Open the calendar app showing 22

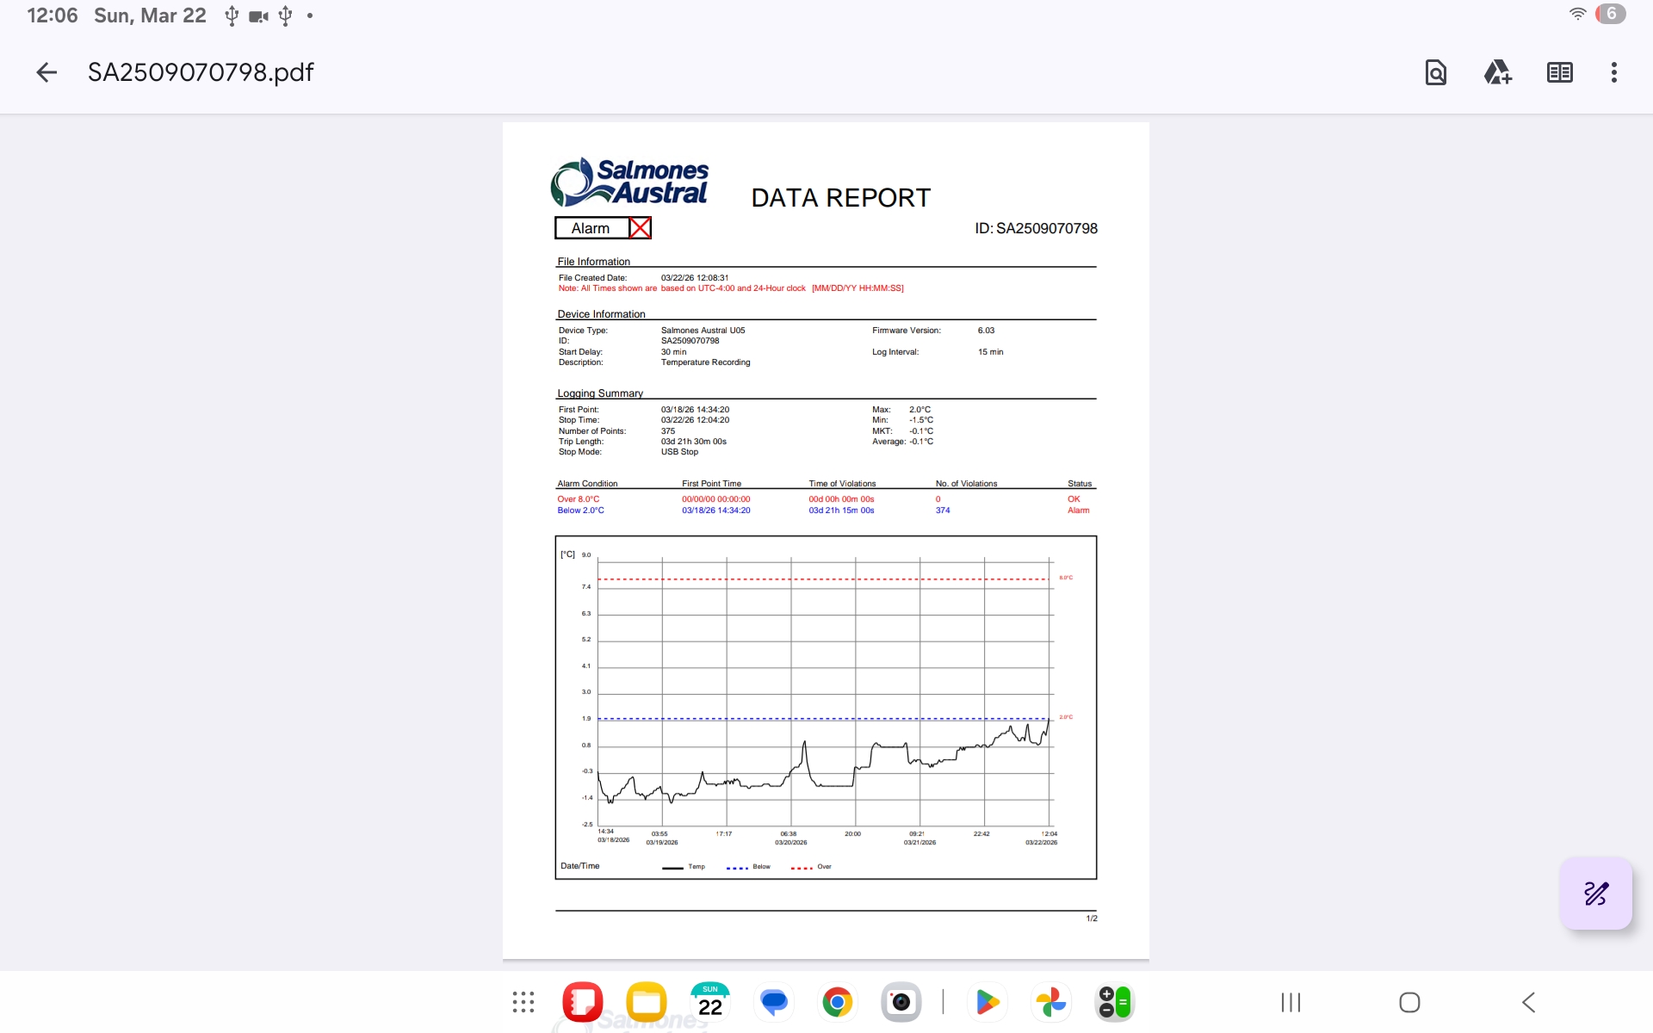710,1002
